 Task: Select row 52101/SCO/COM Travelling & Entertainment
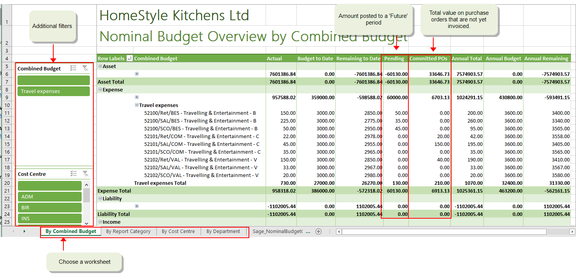pyautogui.click(x=202, y=152)
